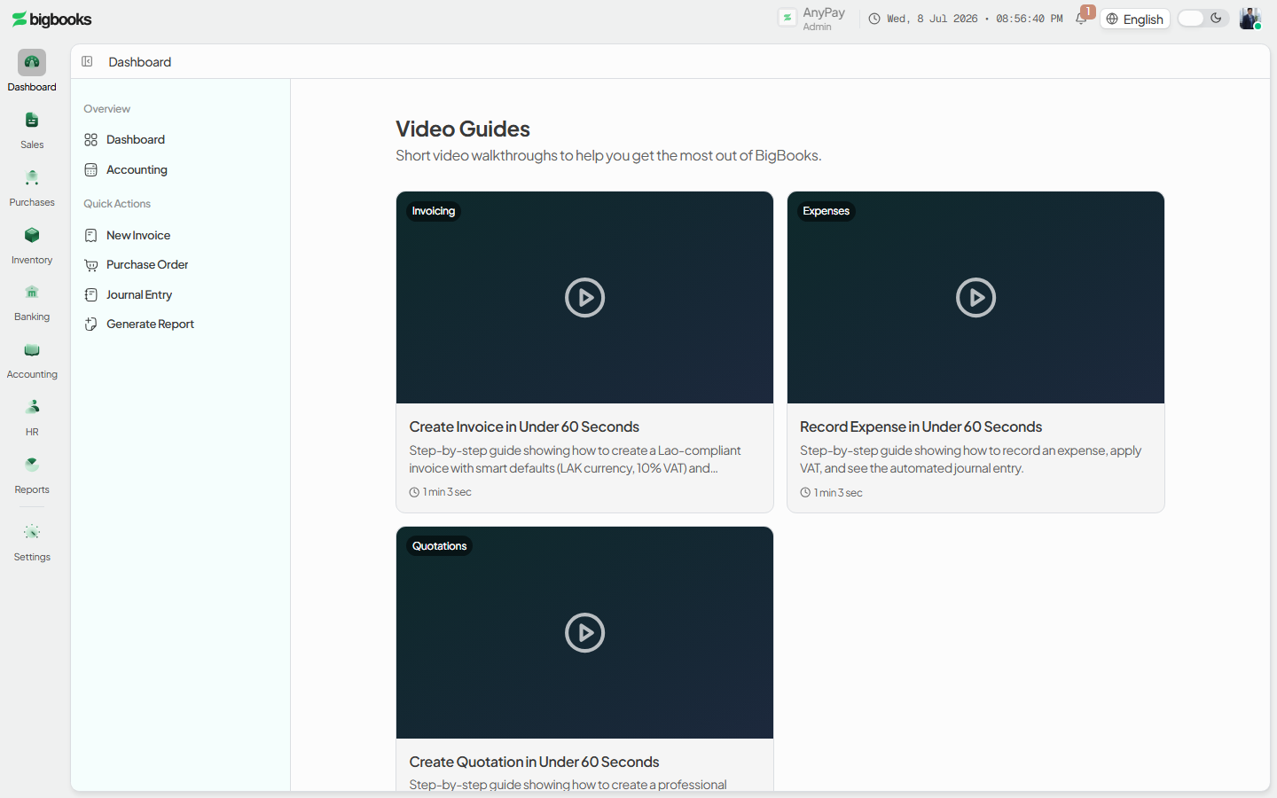Viewport: 1277px width, 798px height.
Task: Play the Invoicing video guide
Action: tap(584, 298)
